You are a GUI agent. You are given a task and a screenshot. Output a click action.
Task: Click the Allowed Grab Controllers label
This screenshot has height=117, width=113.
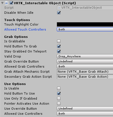[x=24, y=66]
